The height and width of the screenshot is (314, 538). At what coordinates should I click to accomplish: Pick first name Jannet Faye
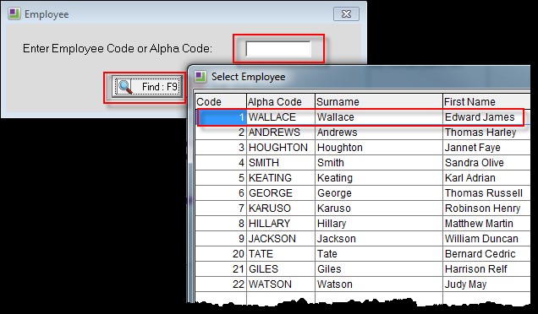coord(486,148)
